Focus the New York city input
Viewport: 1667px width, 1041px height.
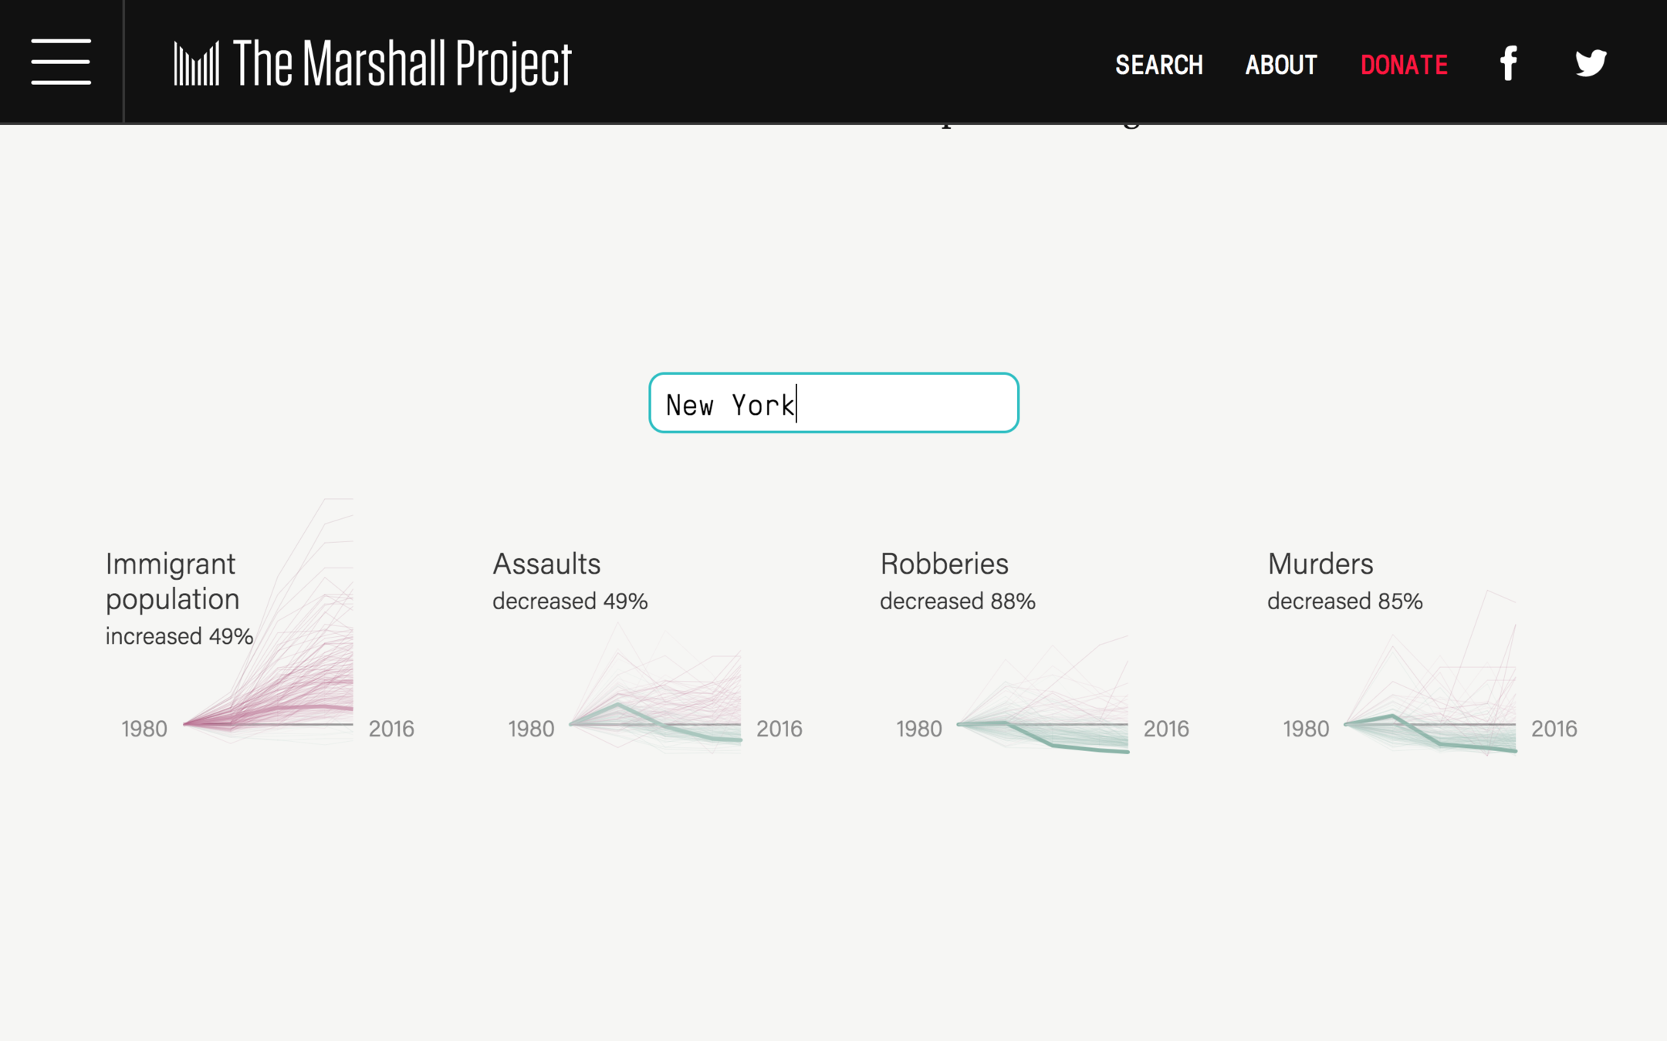[833, 403]
